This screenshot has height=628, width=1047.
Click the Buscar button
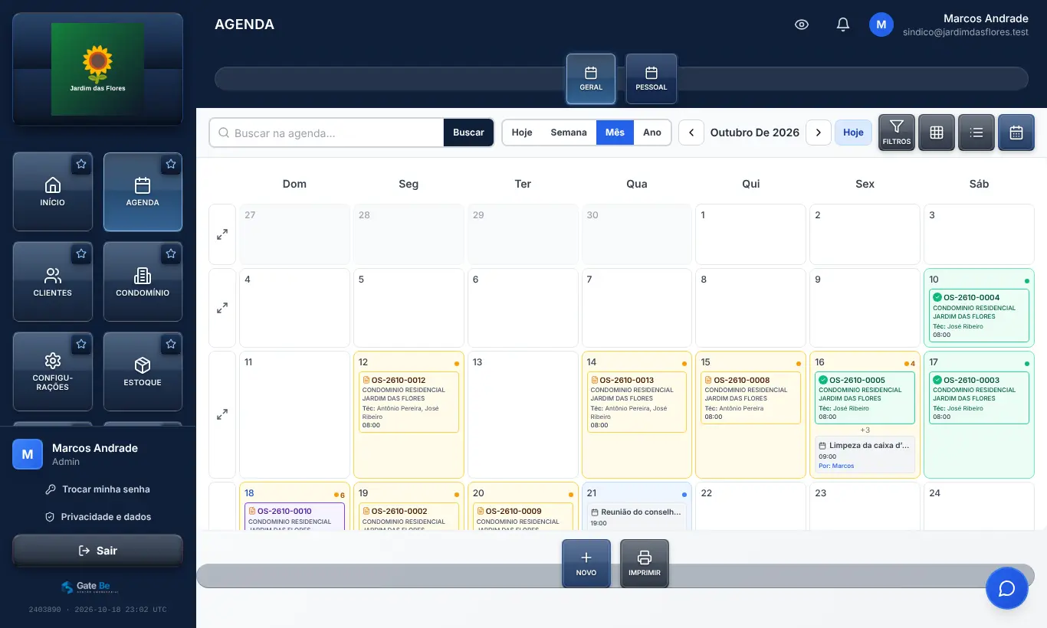tap(468, 132)
